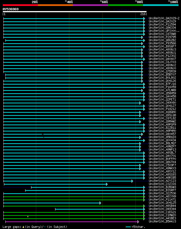The height and width of the screenshot is (229, 181).
Task: Click the green ~80% identity legend bar
Action: point(126,5)
